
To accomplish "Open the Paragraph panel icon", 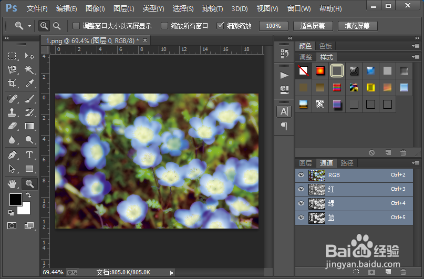I will coord(284,126).
